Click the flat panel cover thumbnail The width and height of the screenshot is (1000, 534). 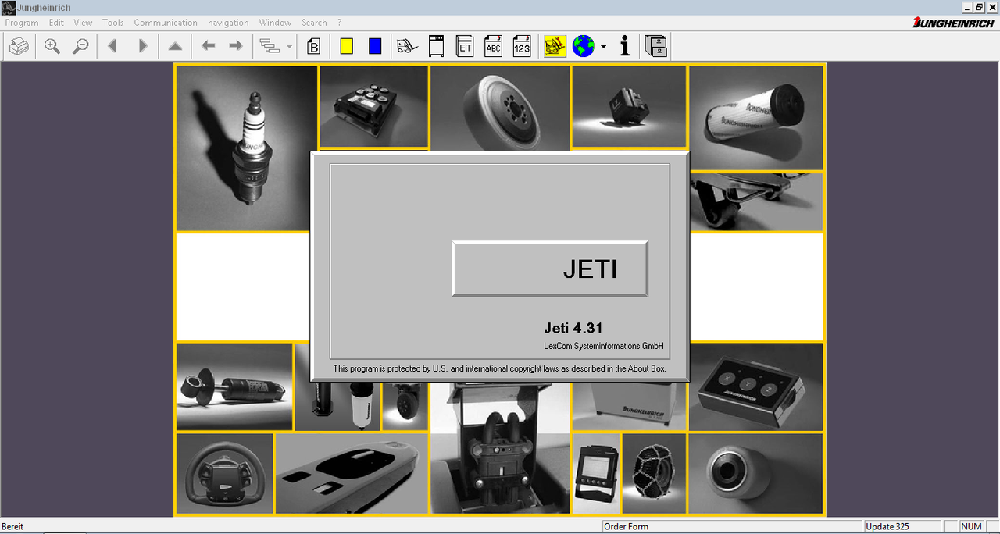pos(352,473)
